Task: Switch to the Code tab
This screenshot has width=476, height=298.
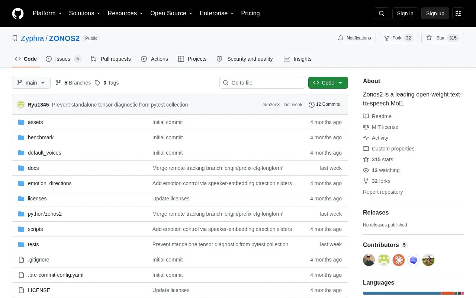Action: (26, 59)
